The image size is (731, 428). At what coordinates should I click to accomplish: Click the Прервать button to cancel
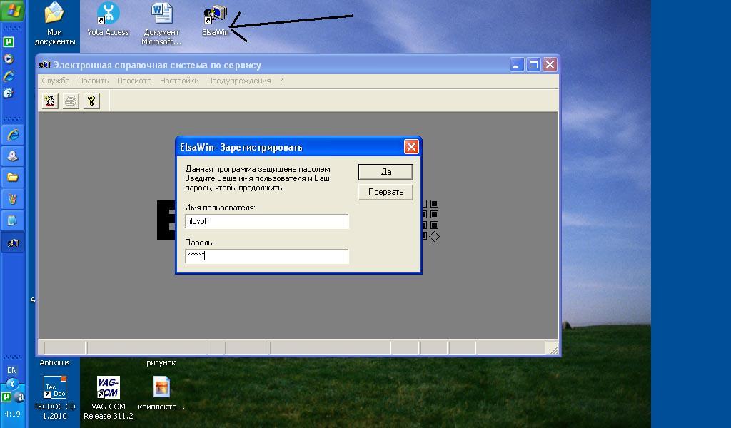[x=385, y=192]
